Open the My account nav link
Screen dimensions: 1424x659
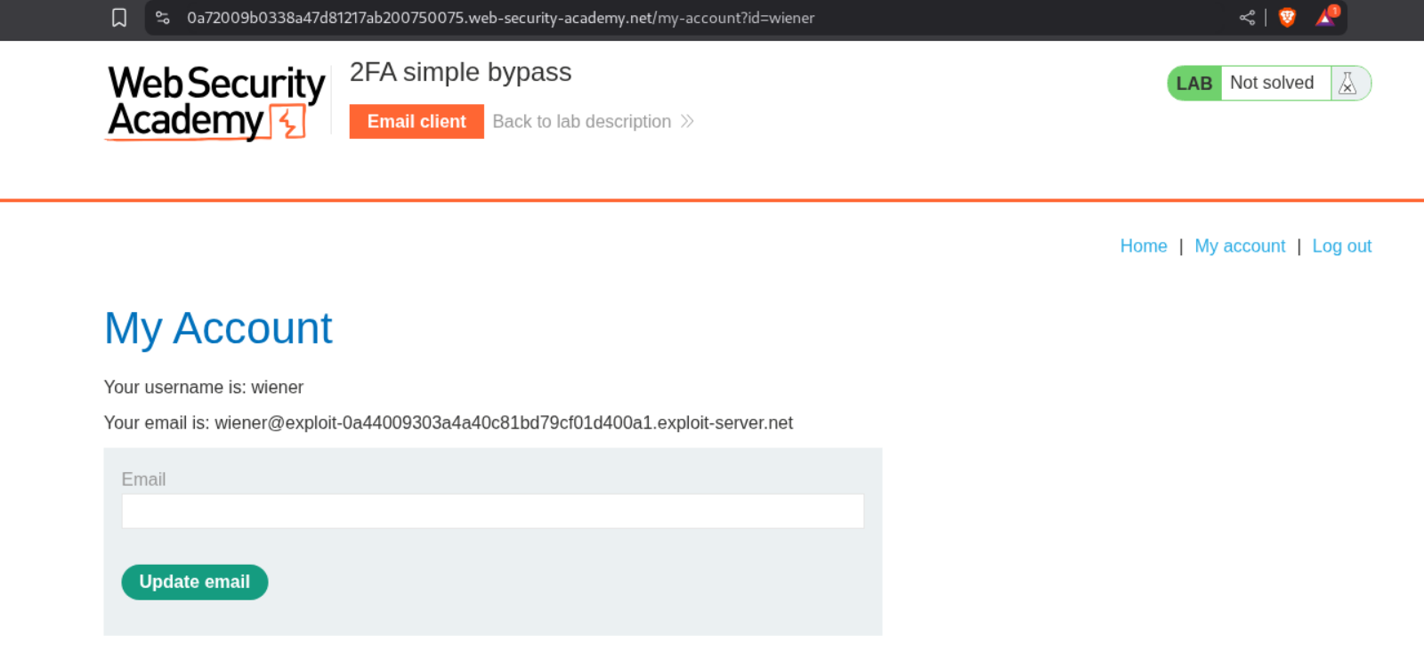click(1239, 246)
